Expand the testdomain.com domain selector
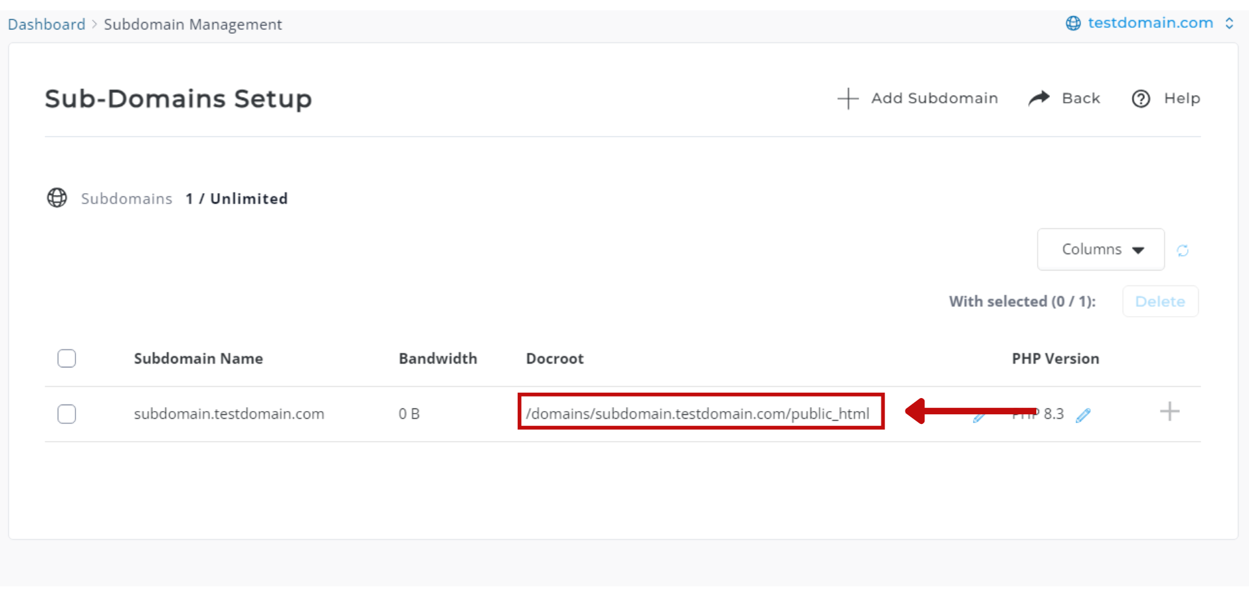Viewport: 1249px width, 597px height. point(1229,23)
